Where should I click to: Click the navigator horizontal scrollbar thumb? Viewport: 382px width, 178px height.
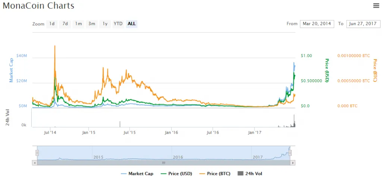click(164, 163)
